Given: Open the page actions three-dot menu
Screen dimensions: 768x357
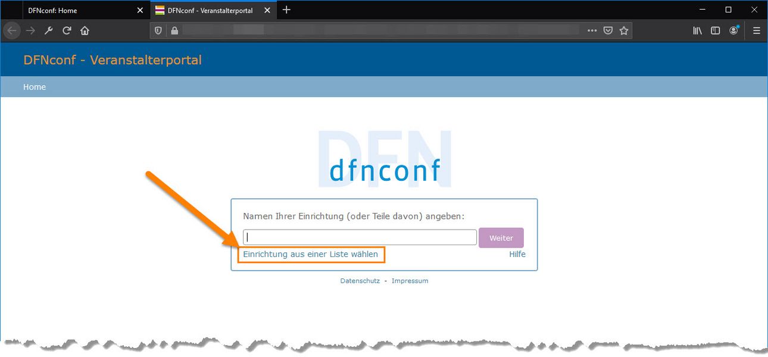Looking at the screenshot, I should click(x=592, y=30).
